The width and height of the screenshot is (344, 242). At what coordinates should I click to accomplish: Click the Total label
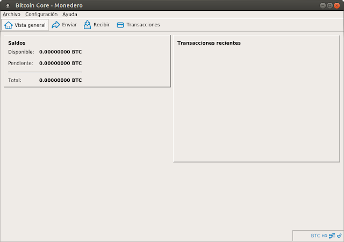15,80
